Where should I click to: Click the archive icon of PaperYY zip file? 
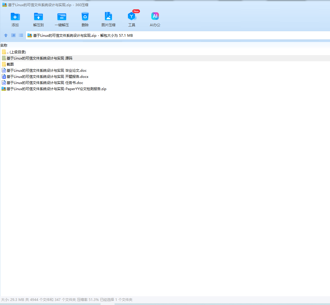click(4, 89)
